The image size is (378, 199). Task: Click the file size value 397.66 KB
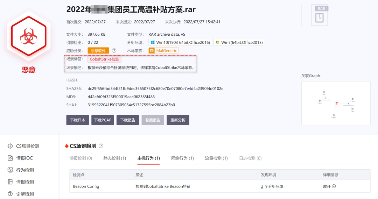pos(97,34)
